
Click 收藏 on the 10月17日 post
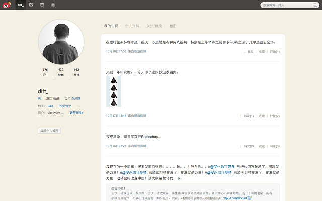coord(262,116)
